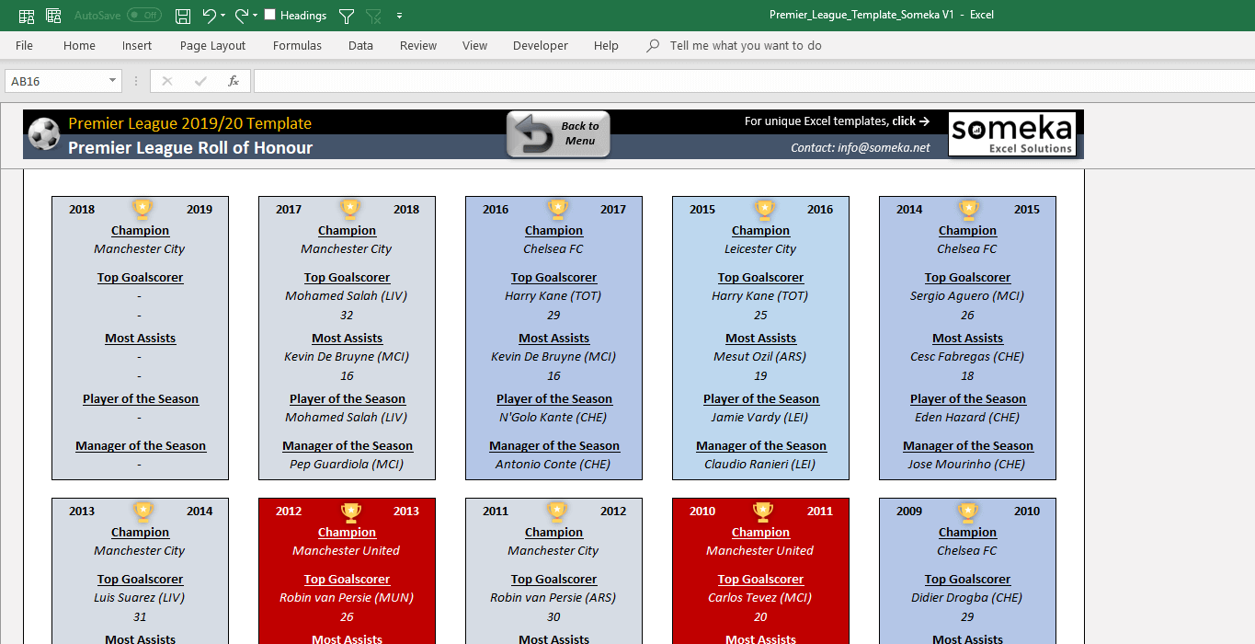Undo the last action

click(210, 16)
